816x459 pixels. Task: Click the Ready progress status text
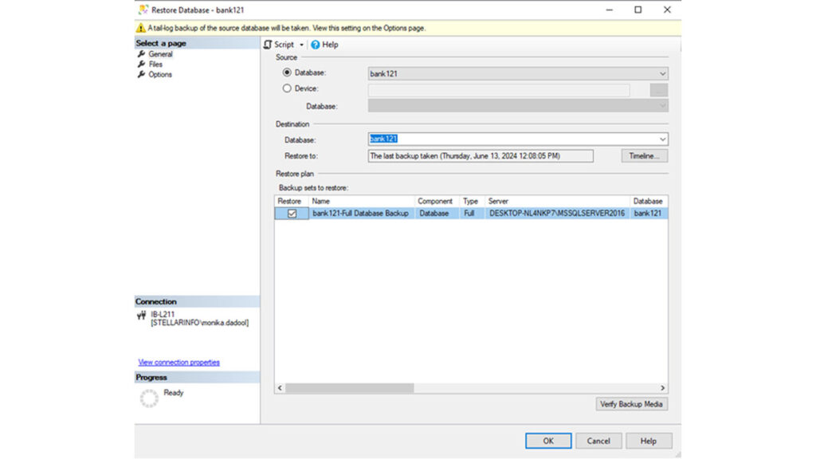pyautogui.click(x=174, y=393)
